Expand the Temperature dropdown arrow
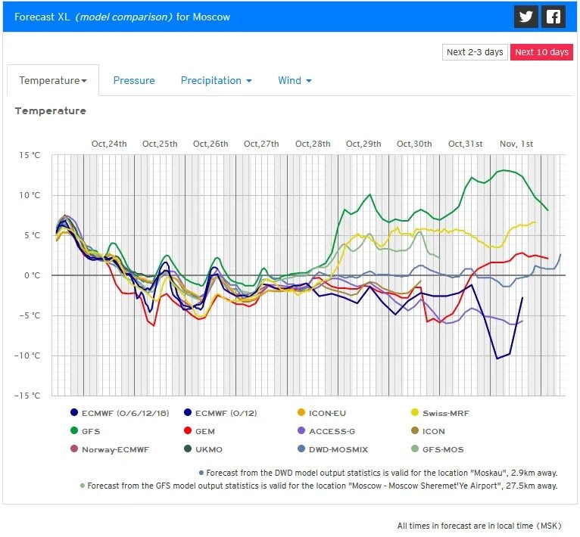 tap(84, 81)
